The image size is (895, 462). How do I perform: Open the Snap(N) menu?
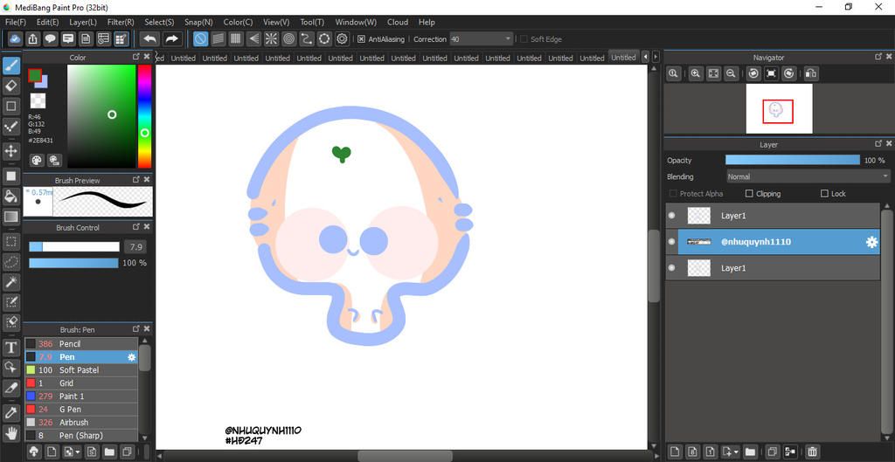pos(198,22)
